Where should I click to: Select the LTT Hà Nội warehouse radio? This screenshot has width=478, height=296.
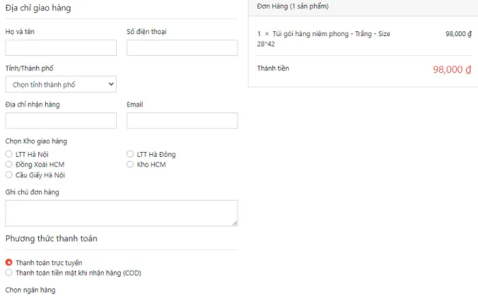click(x=9, y=154)
